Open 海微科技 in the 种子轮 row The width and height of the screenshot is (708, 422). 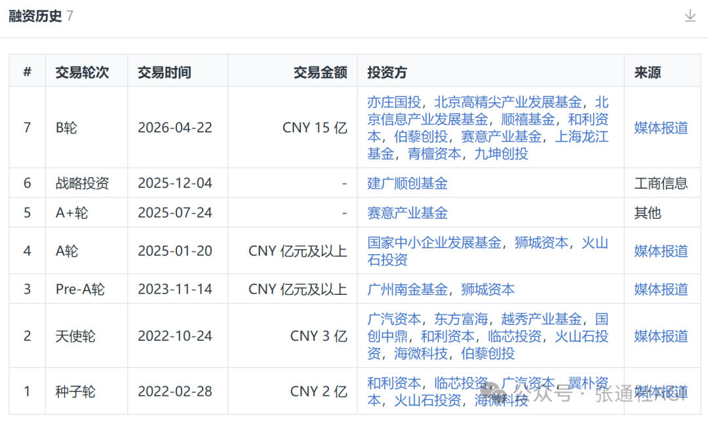(501, 400)
